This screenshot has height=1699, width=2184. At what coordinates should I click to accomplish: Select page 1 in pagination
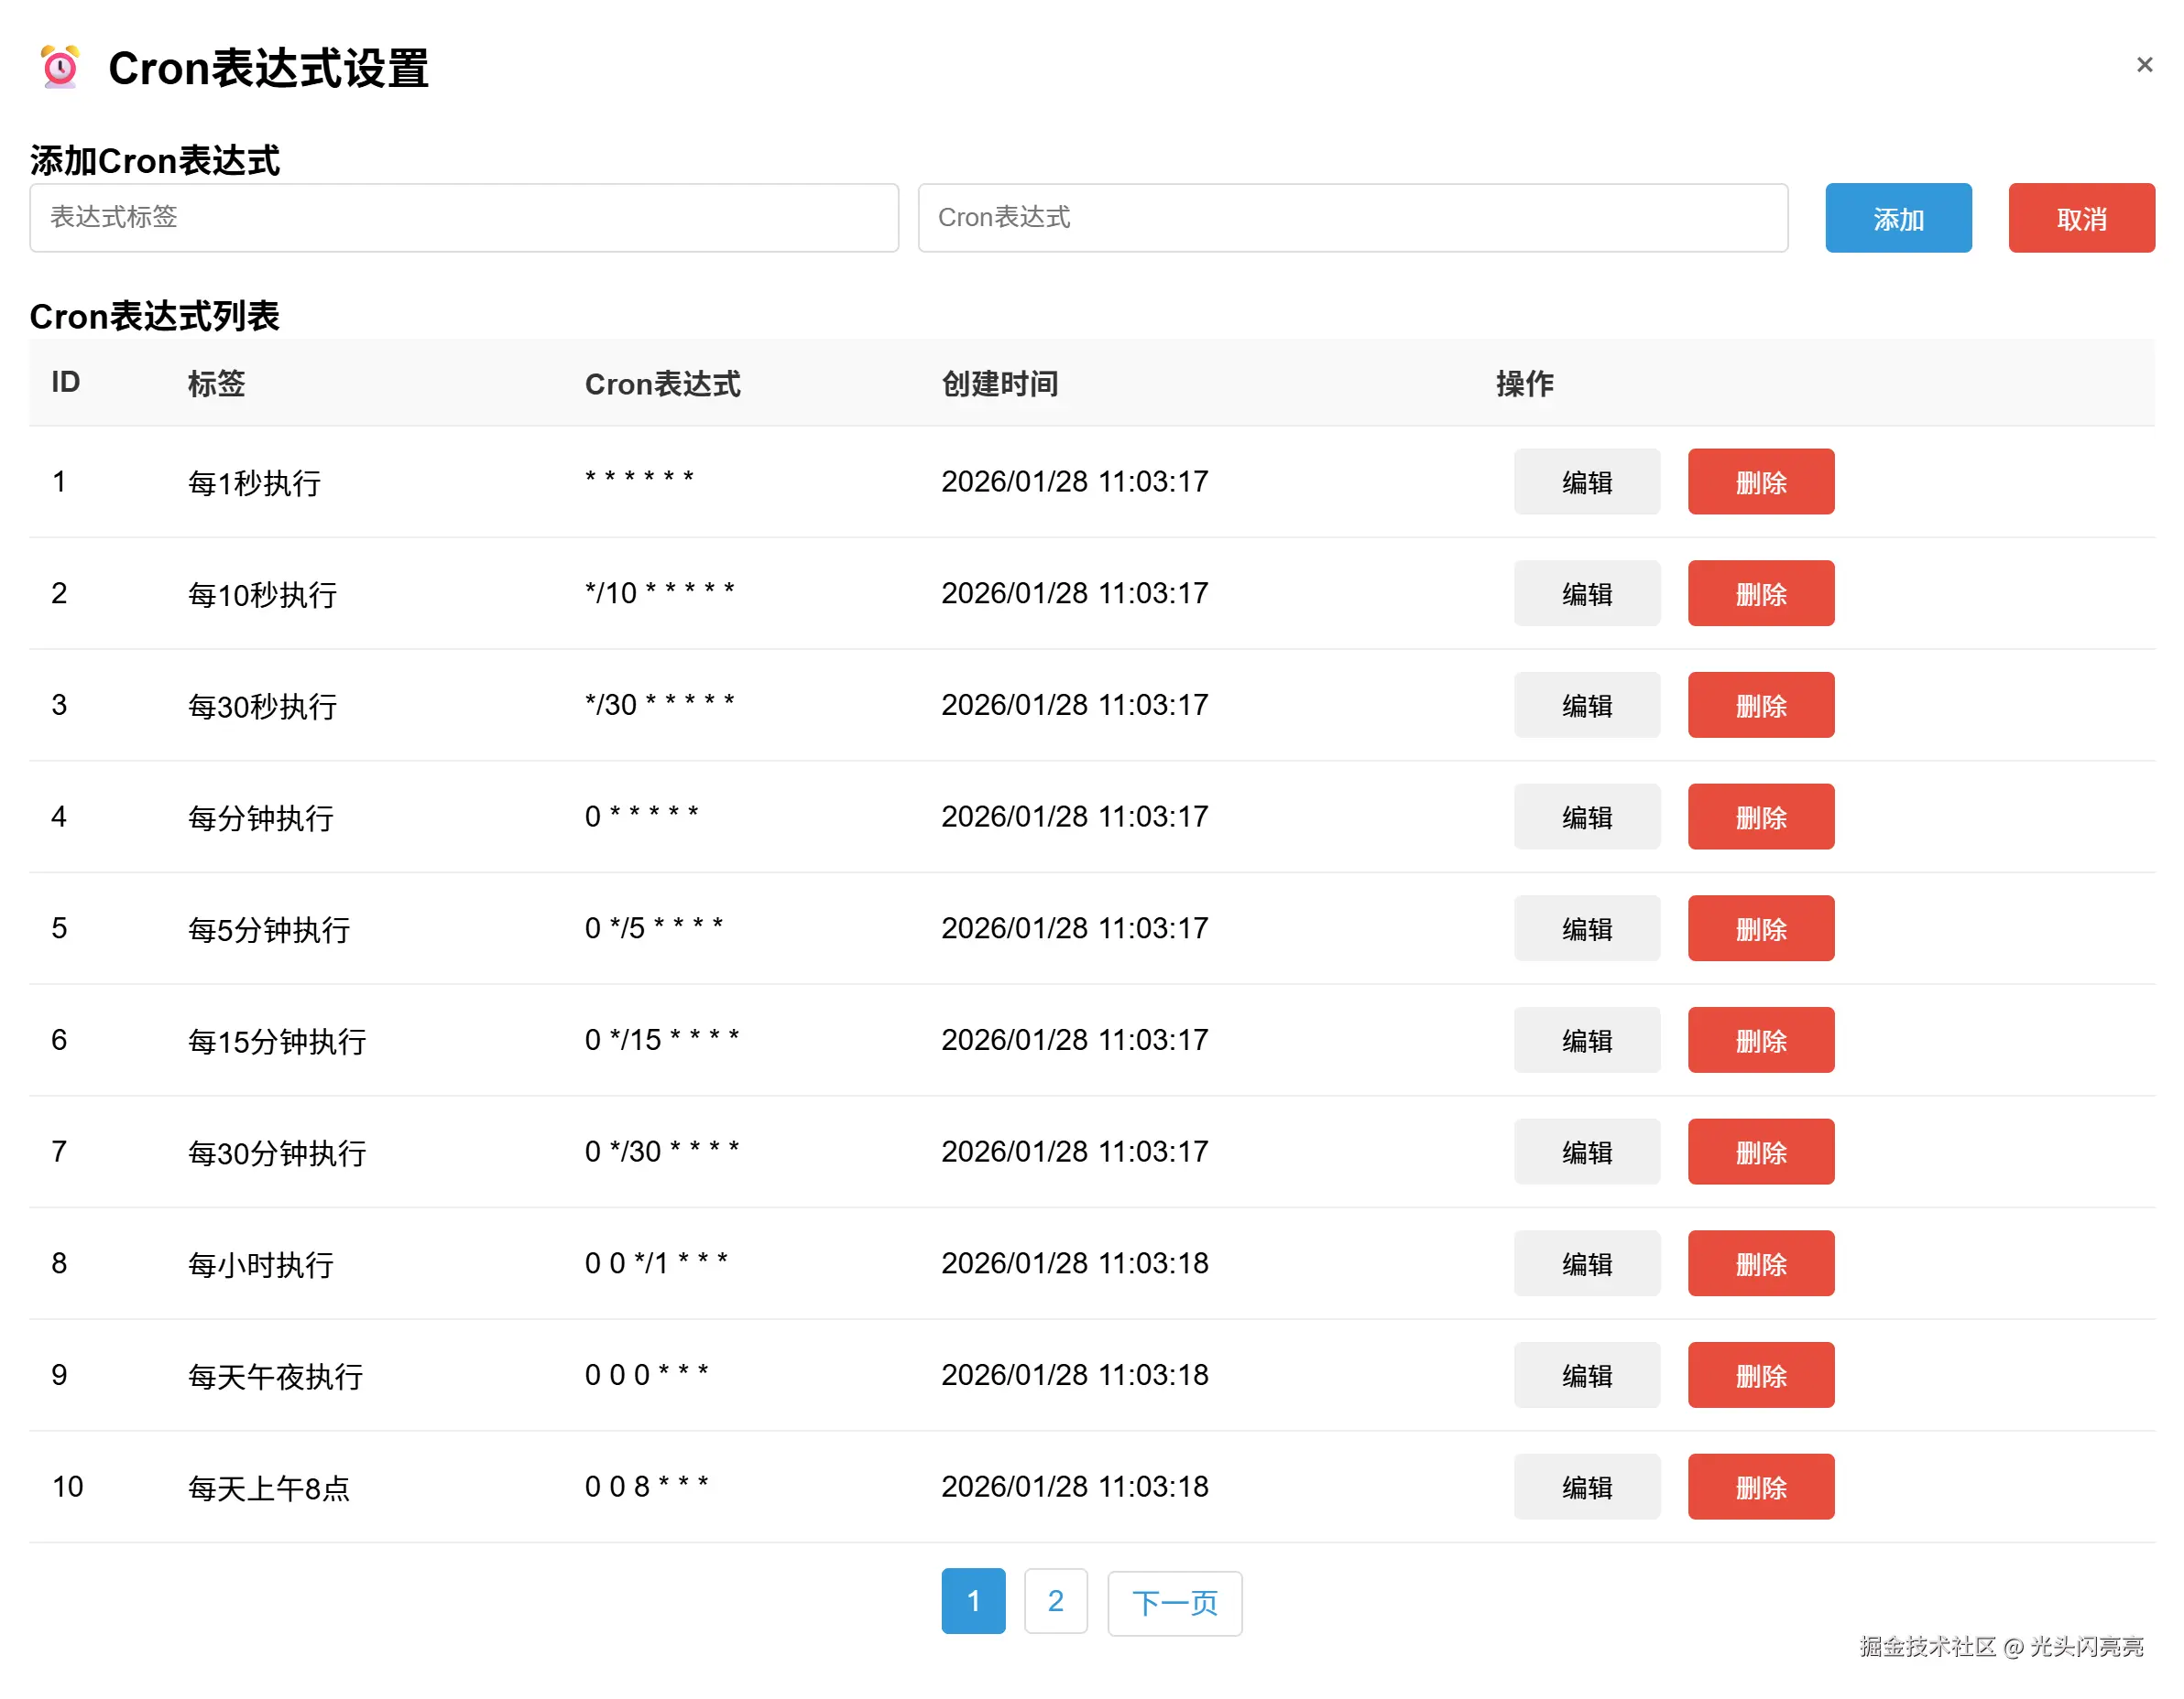point(972,1602)
